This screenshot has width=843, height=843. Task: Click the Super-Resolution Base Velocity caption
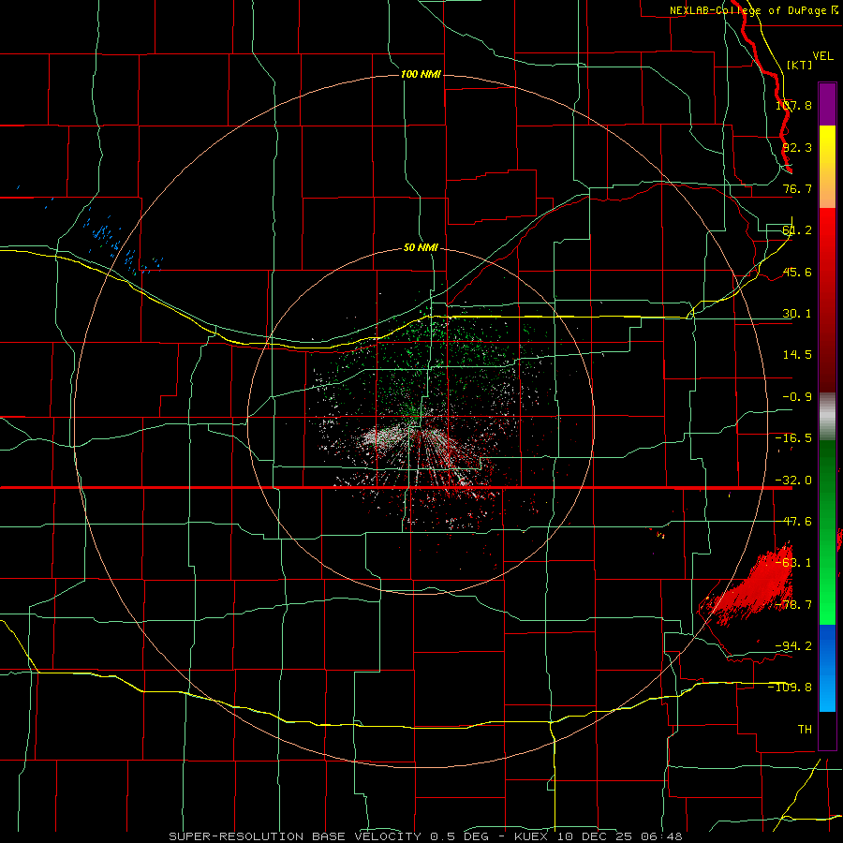[x=426, y=836]
